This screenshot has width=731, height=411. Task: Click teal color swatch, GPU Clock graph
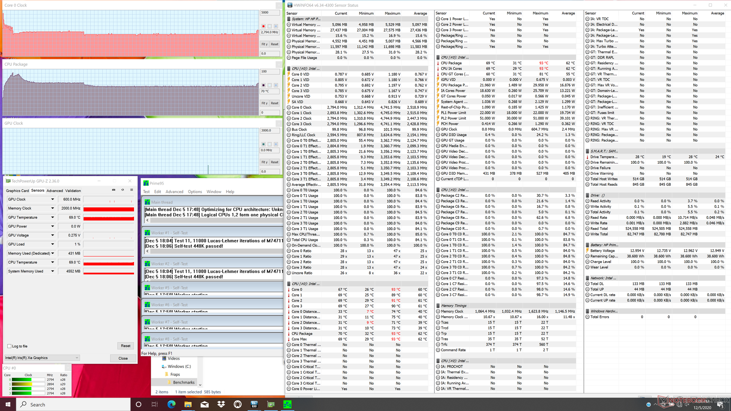tap(263, 144)
